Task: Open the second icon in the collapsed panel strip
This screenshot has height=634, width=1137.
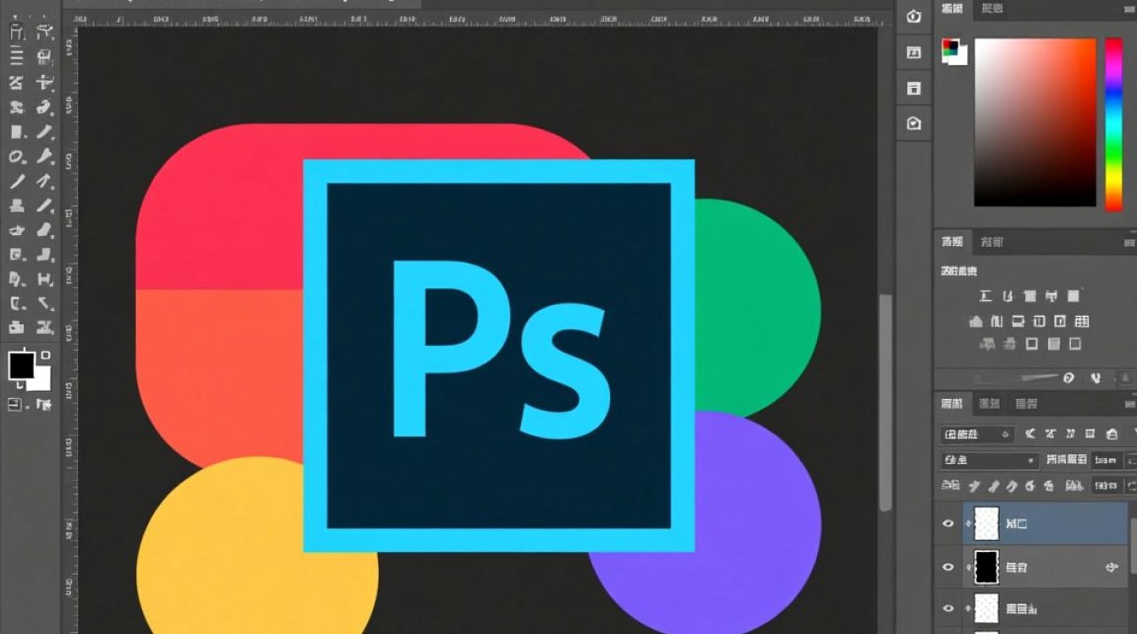Action: (x=914, y=52)
